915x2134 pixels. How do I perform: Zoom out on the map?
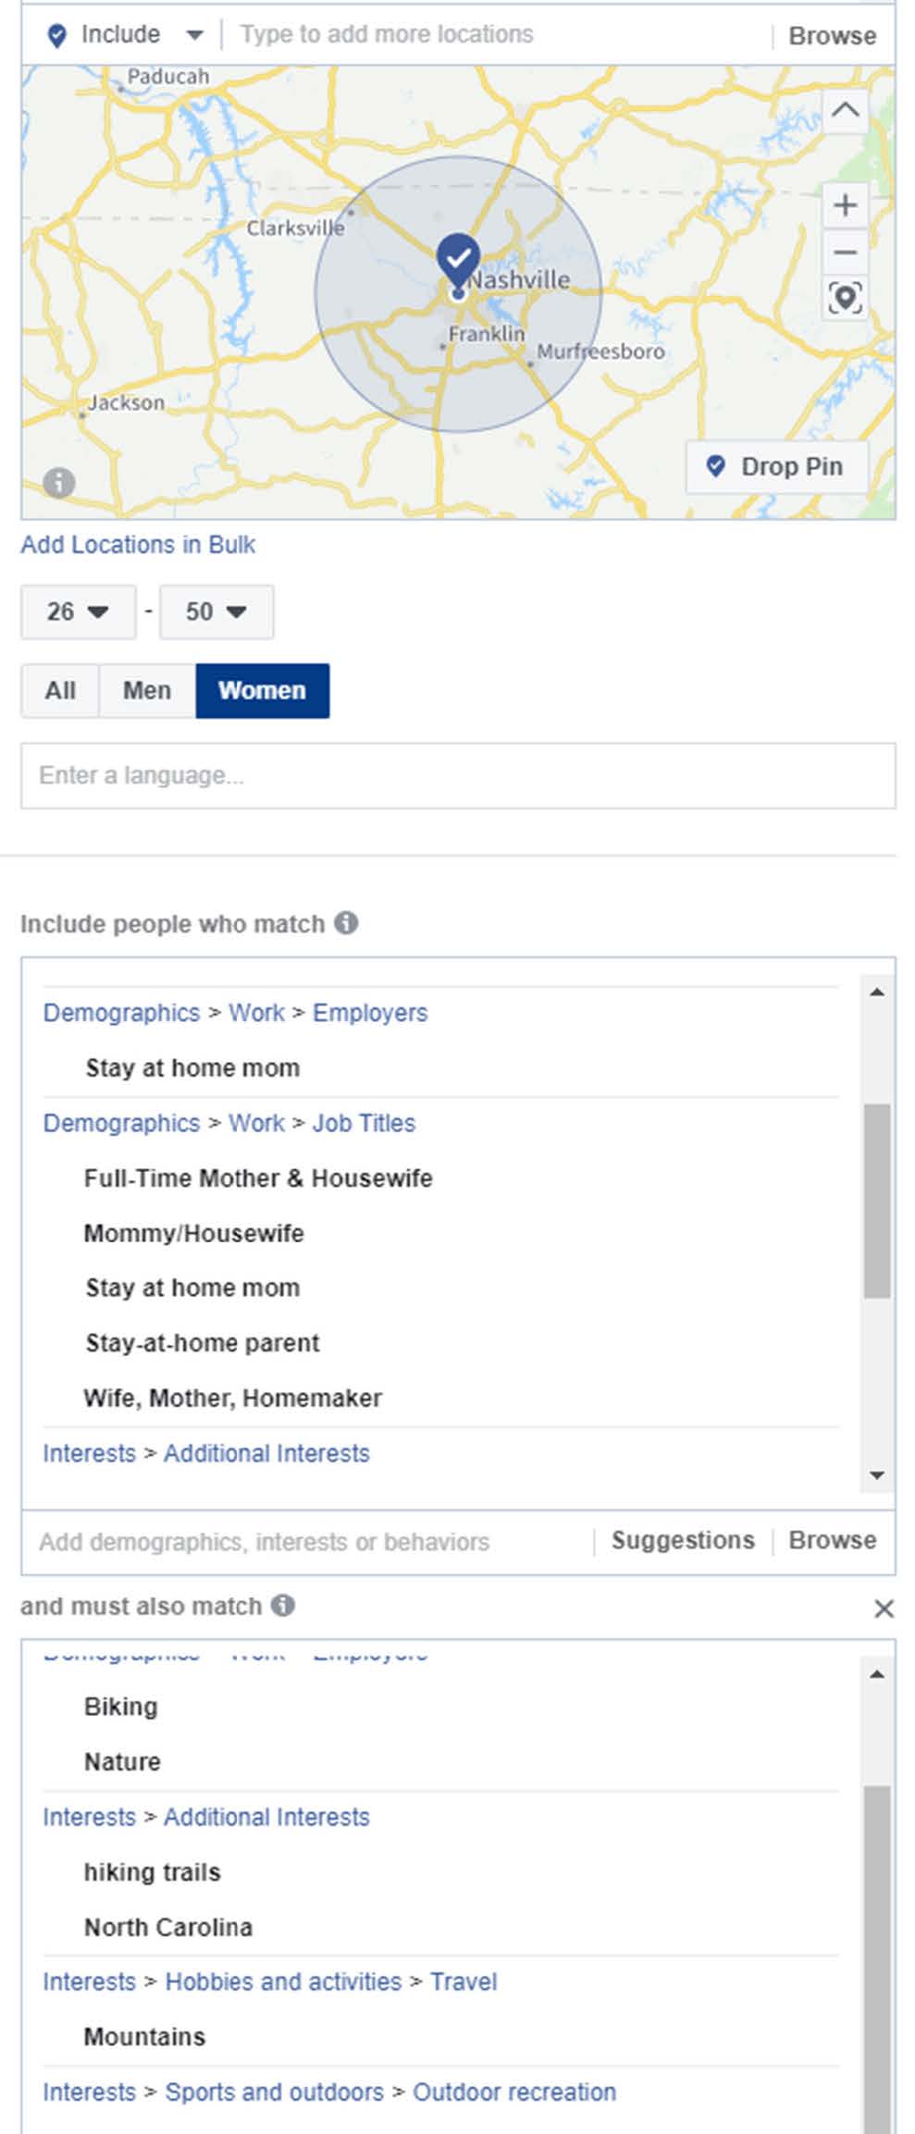coord(844,252)
